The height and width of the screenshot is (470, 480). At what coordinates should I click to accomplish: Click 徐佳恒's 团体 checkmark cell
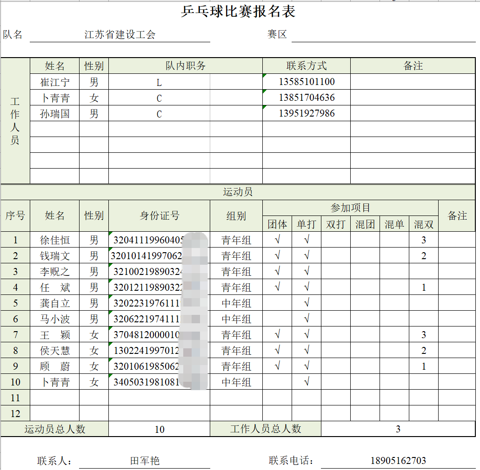[x=277, y=240]
